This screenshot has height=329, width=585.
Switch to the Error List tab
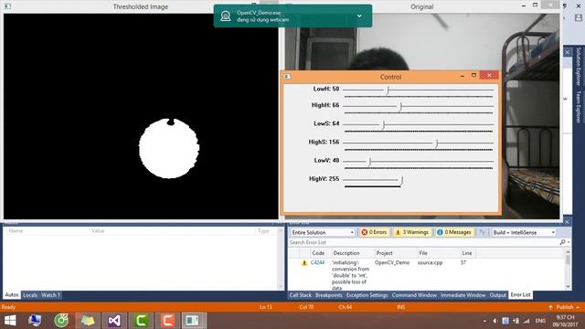tap(520, 295)
